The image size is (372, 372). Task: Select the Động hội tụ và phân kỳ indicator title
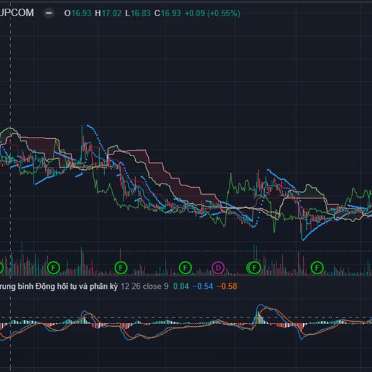pos(59,286)
